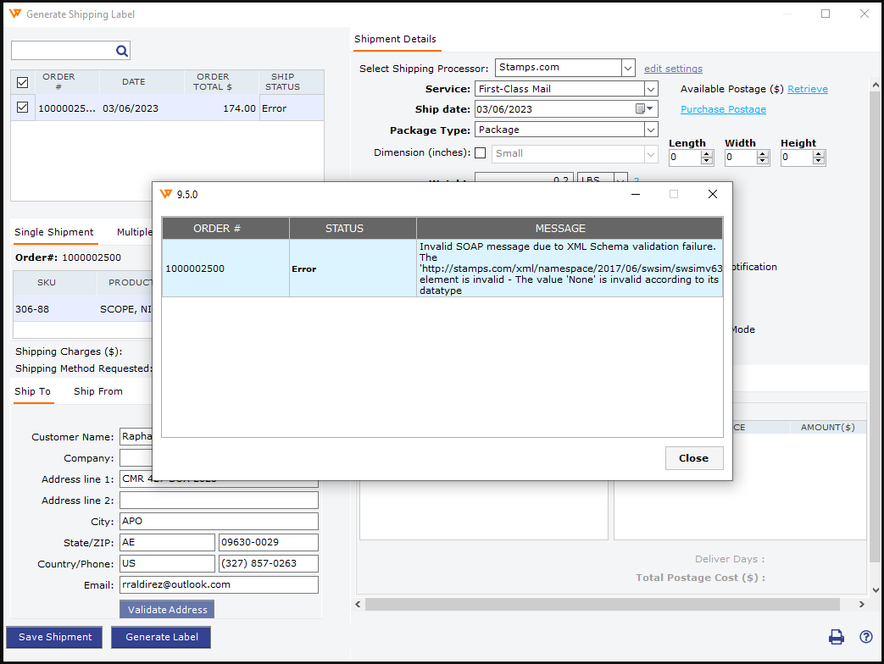Expand the Package Type dropdown
Image resolution: width=884 pixels, height=664 pixels.
(650, 130)
